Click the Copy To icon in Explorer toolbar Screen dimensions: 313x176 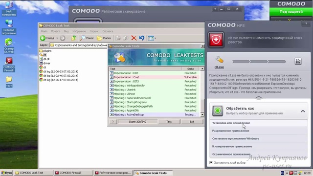pos(126,38)
